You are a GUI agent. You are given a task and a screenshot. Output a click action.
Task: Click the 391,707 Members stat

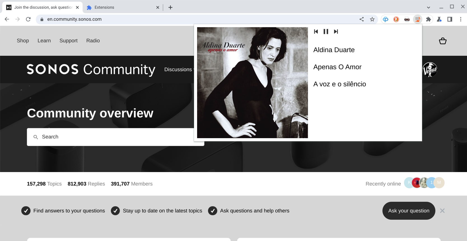click(x=132, y=184)
